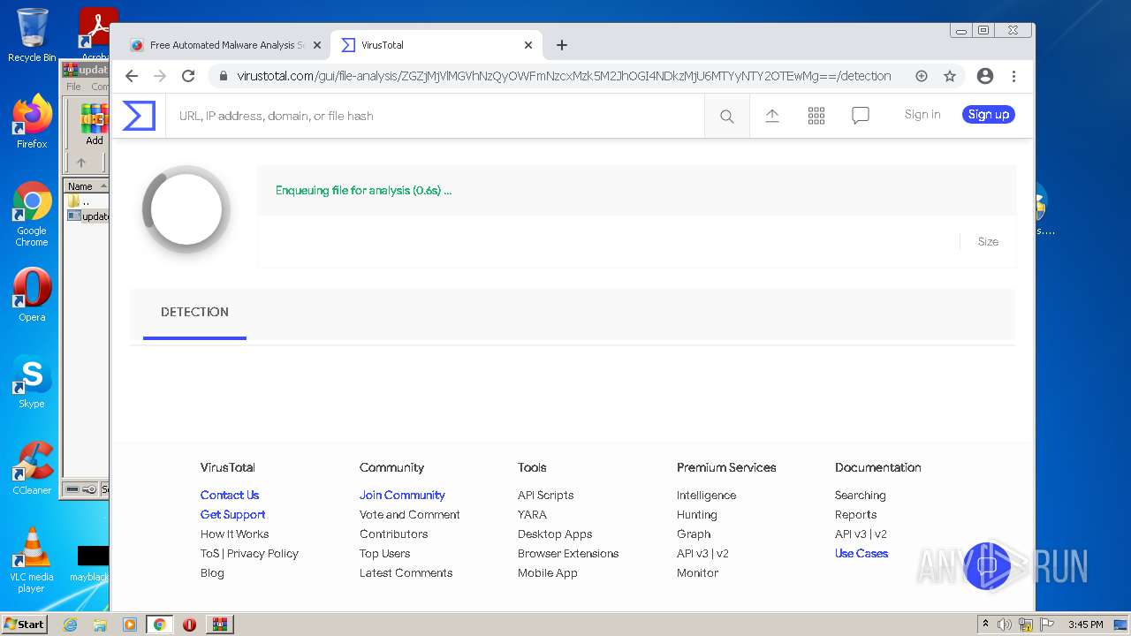Open Internet Explorer from the taskbar
Viewport: 1131px width, 636px height.
click(70, 625)
